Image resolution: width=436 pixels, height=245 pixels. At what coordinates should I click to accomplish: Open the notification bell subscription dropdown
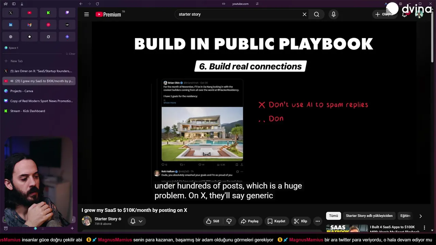click(137, 221)
